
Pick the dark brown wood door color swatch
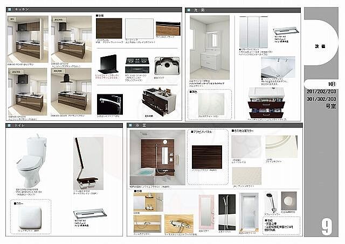[109, 26]
